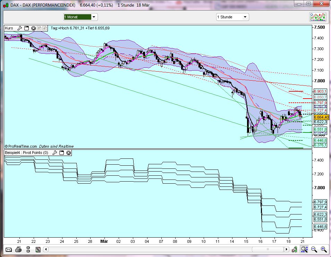Remove the Pivot Points indicator panel
Screen dimensions: 331x257
point(68,153)
